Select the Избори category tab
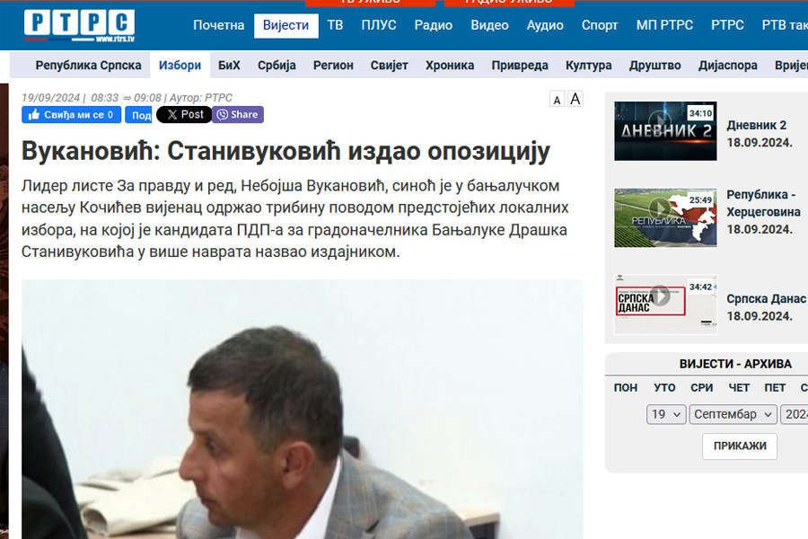 pos(180,66)
